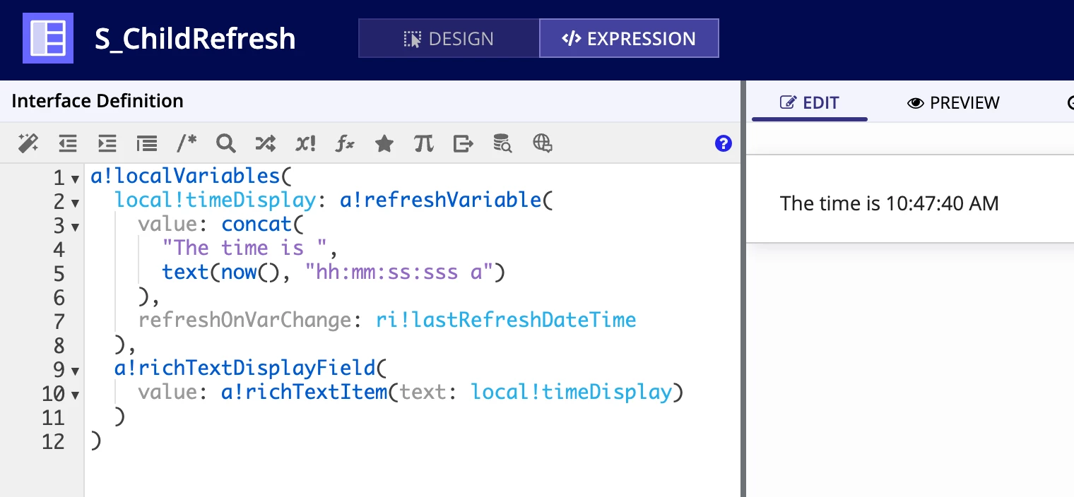Image resolution: width=1074 pixels, height=497 pixels.
Task: Click the database search icon
Action: pos(503,143)
